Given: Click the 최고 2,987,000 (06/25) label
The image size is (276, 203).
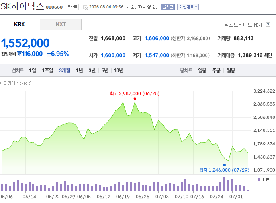Looking at the screenshot, I should (x=135, y=93).
